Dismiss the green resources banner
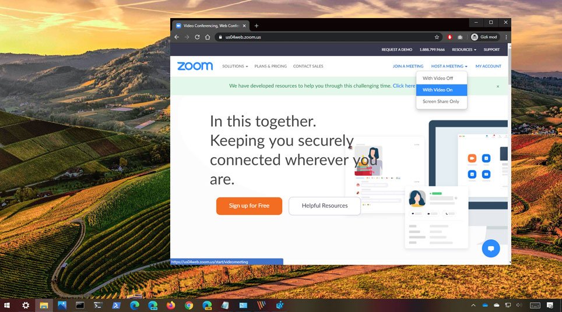The height and width of the screenshot is (312, 562). tap(497, 86)
